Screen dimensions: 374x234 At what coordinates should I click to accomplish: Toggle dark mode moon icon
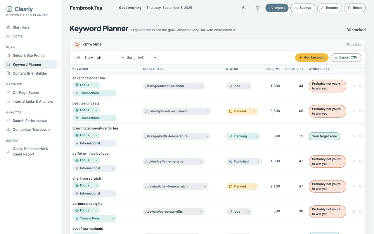click(244, 8)
